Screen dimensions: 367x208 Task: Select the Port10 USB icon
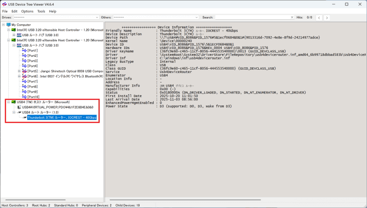(x=24, y=97)
